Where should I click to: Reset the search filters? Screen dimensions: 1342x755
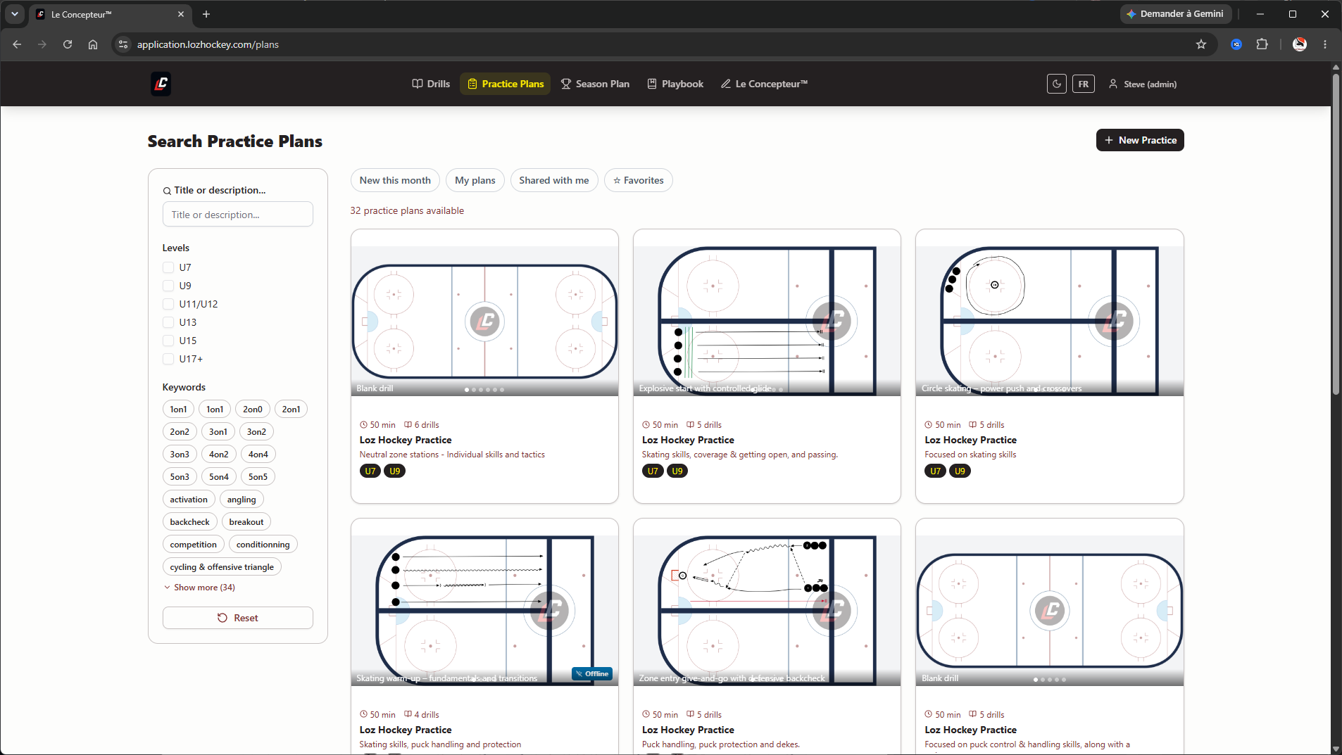[x=238, y=618]
